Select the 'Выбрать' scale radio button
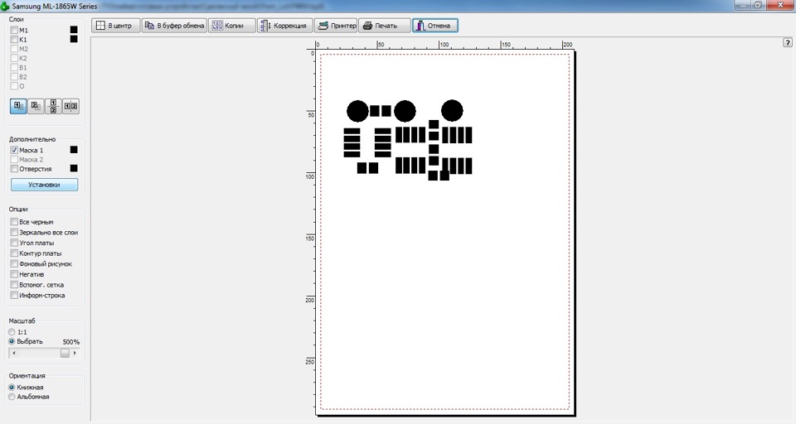 pyautogui.click(x=12, y=341)
